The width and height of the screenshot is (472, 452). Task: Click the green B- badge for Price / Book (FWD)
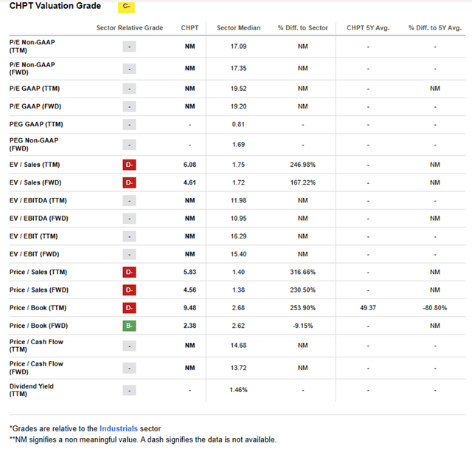[x=129, y=326]
